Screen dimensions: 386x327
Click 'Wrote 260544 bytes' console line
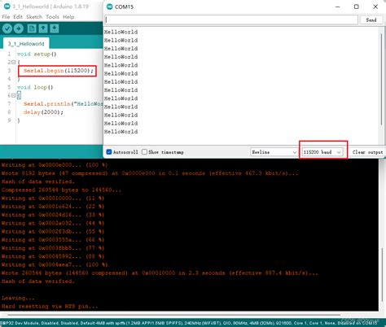tap(160, 273)
